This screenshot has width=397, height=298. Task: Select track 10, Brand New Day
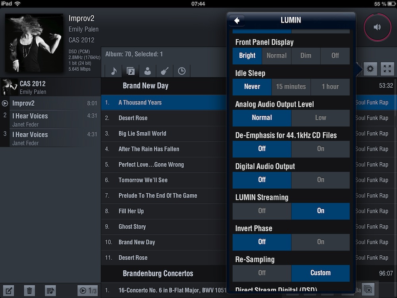click(x=164, y=242)
